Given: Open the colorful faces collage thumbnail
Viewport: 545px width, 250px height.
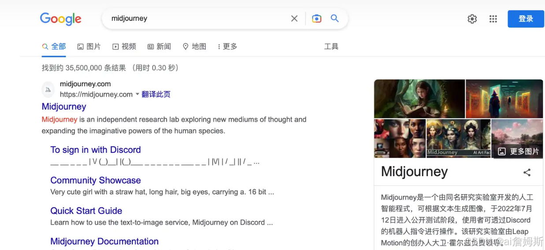Looking at the screenshot, I should pos(400,138).
